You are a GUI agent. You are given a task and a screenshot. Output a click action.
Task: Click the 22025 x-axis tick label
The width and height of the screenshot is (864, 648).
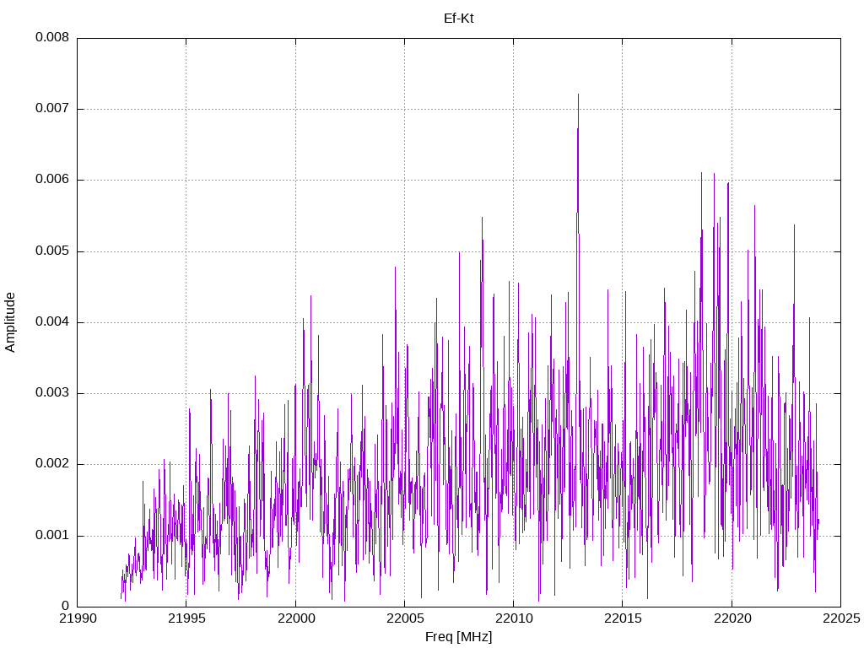pos(841,618)
